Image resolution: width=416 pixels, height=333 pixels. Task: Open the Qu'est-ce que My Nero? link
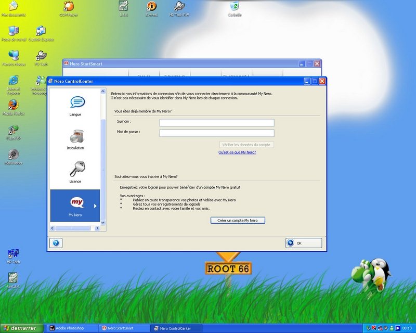click(x=237, y=152)
